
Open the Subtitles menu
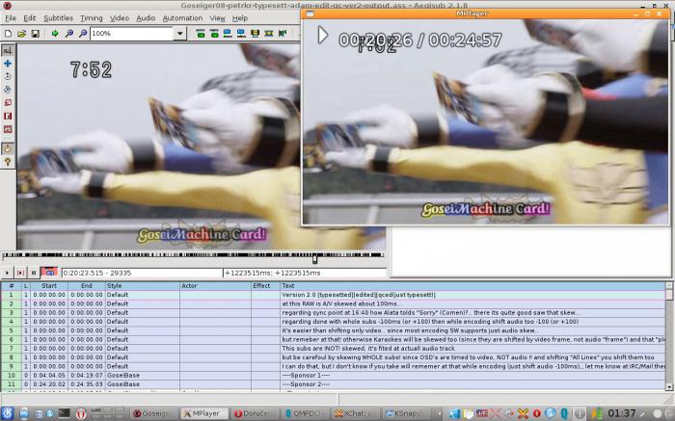(x=58, y=18)
